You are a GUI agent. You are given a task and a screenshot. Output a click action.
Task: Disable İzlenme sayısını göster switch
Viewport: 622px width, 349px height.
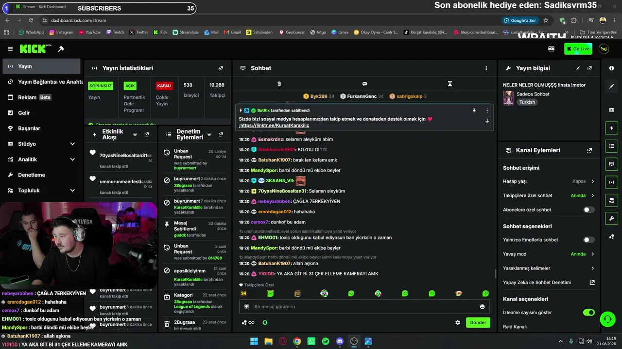pos(588,313)
